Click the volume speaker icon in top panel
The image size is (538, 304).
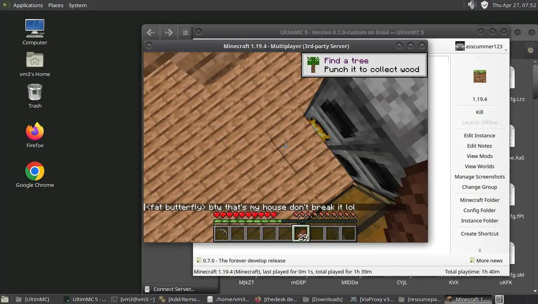471,5
